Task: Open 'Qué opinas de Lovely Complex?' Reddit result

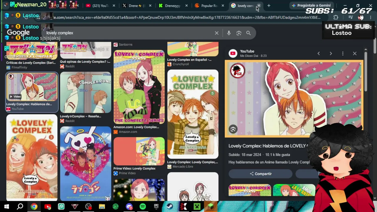Action: (x=85, y=62)
